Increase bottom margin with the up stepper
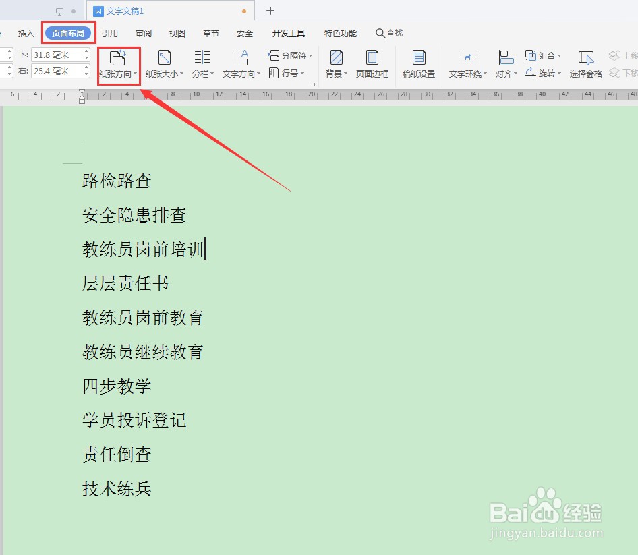Screen dimensions: 638x555 (86, 51)
